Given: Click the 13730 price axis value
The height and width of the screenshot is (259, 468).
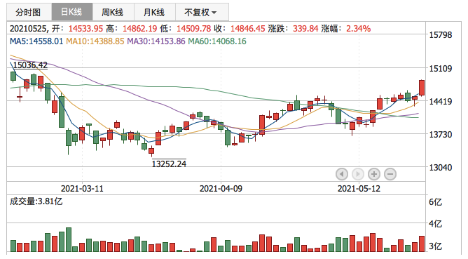Looking at the screenshot, I should (441, 135).
